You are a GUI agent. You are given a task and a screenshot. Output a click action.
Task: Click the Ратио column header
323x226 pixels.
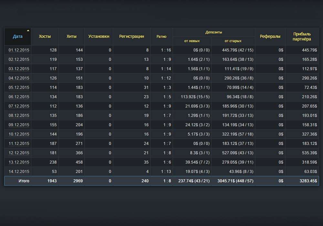pos(161,36)
